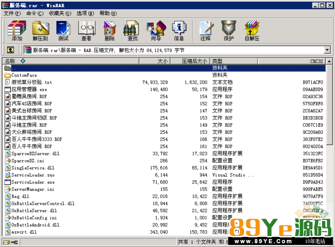The width and height of the screenshot is (335, 247).
Task: Select OxBattleConfig.ini file name
Action: [x=34, y=218]
